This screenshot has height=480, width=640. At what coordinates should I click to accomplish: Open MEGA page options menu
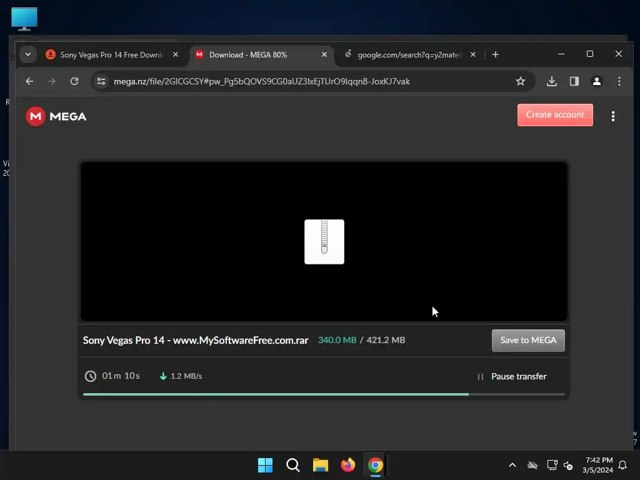(x=613, y=116)
